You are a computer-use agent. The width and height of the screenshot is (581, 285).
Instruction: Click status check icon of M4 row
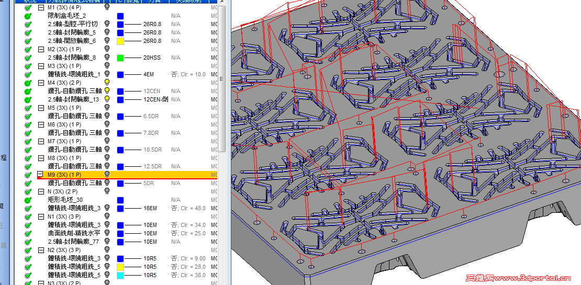pos(28,83)
